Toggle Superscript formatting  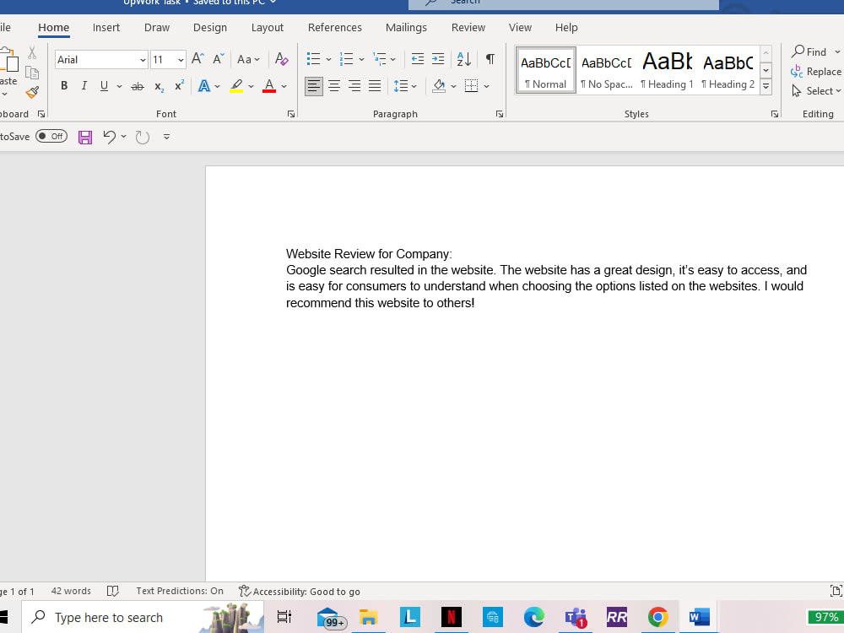(x=179, y=86)
